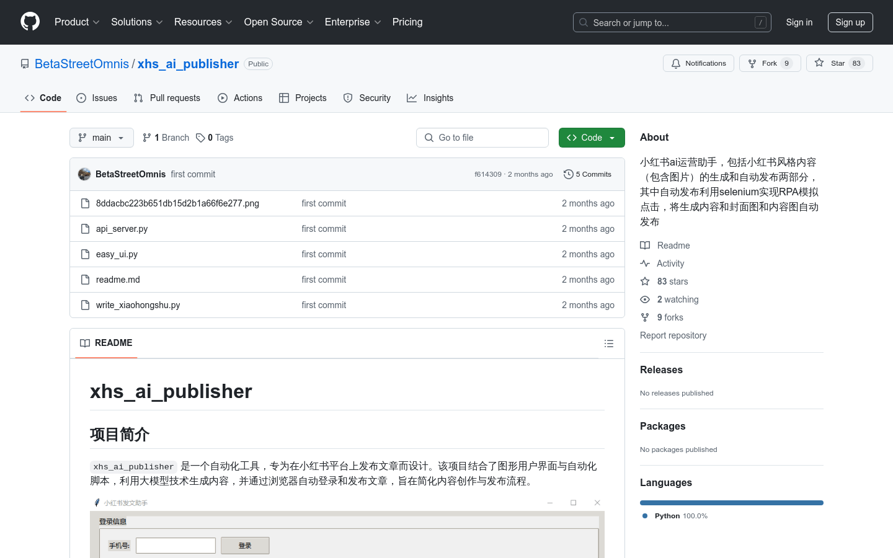Expand the Resources menu
The image size is (893, 558).
203,22
